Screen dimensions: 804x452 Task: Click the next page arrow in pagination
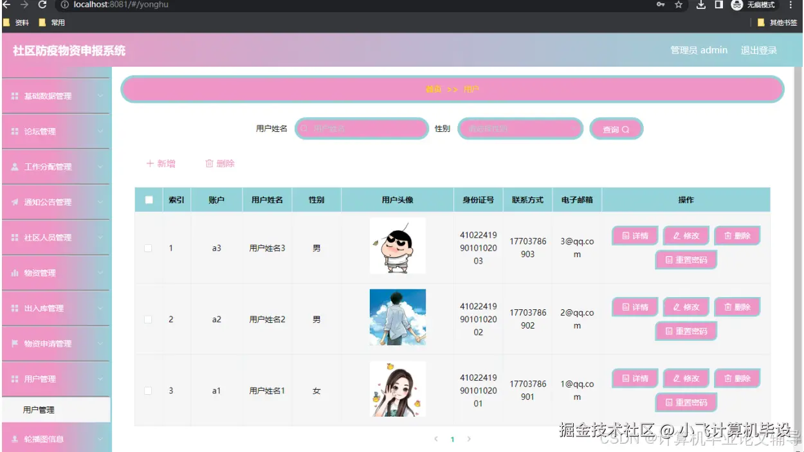pyautogui.click(x=469, y=439)
